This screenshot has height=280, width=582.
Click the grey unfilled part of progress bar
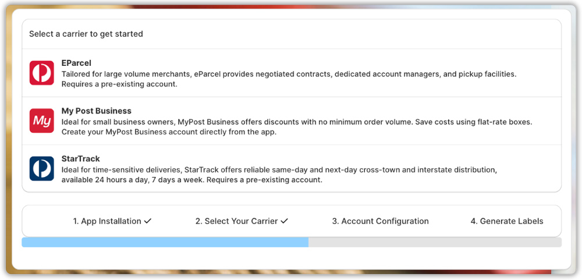(435, 243)
